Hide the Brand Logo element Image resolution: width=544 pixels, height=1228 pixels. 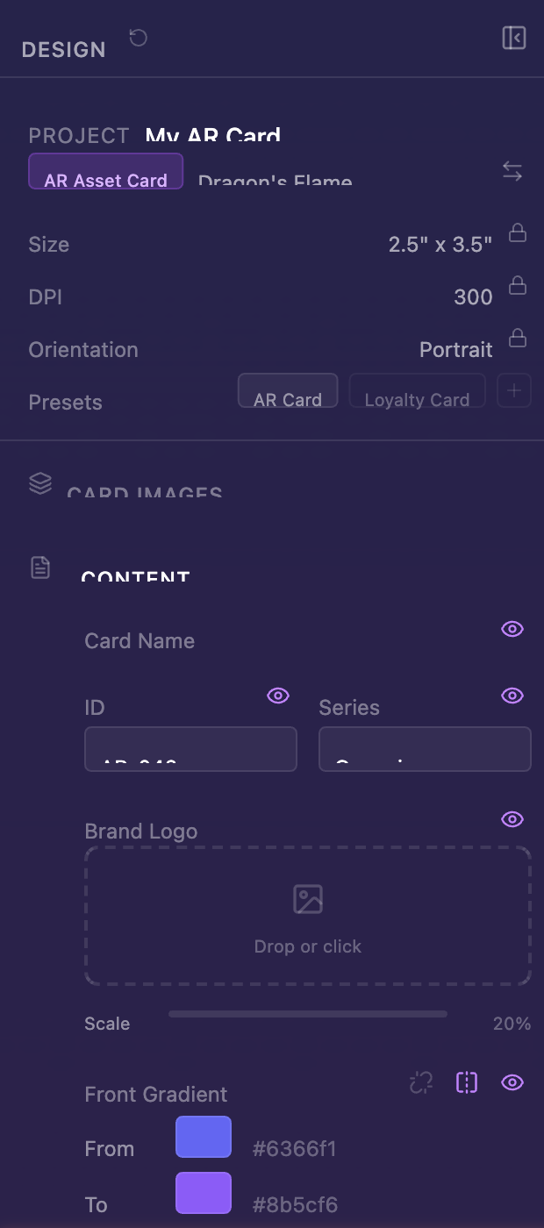click(512, 819)
